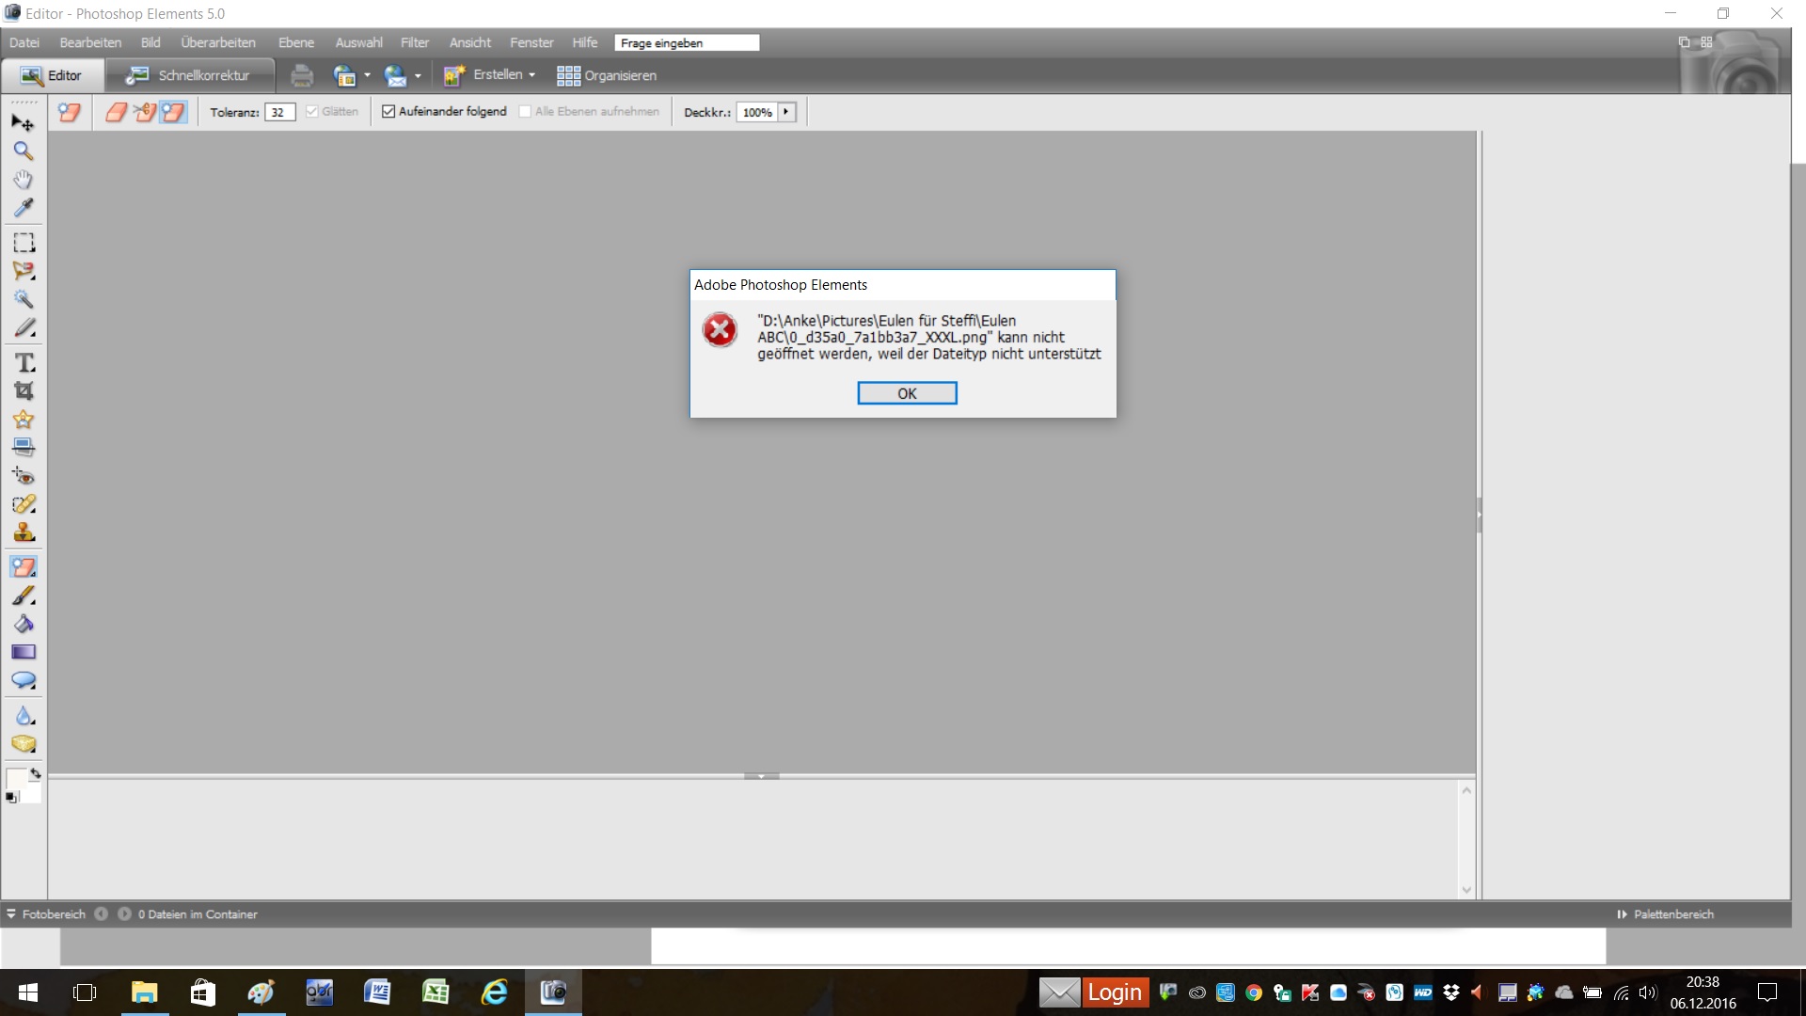Screen dimensions: 1806x1016
Task: Open Deckkraft opacity slider arrow
Action: point(786,112)
